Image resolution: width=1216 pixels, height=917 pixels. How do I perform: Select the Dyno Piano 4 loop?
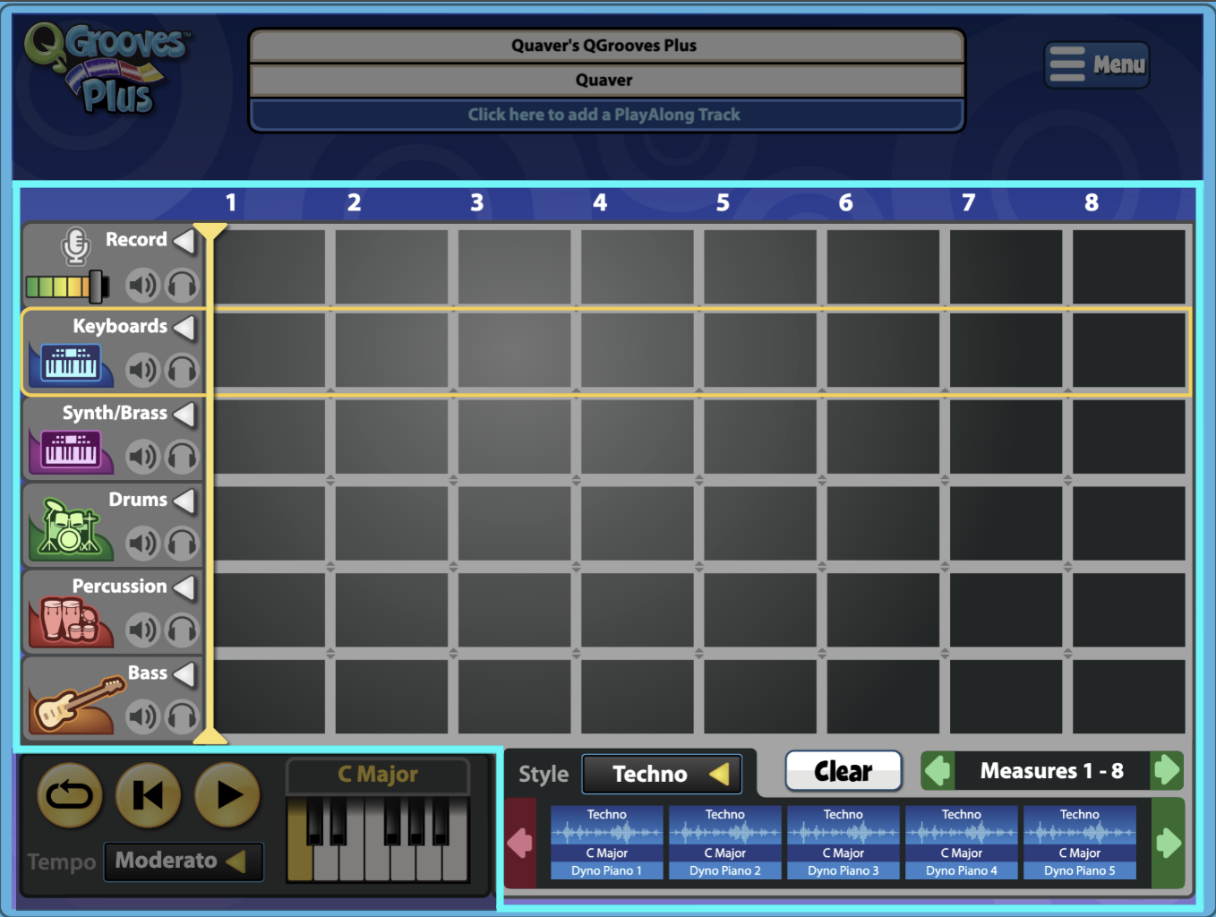[962, 843]
